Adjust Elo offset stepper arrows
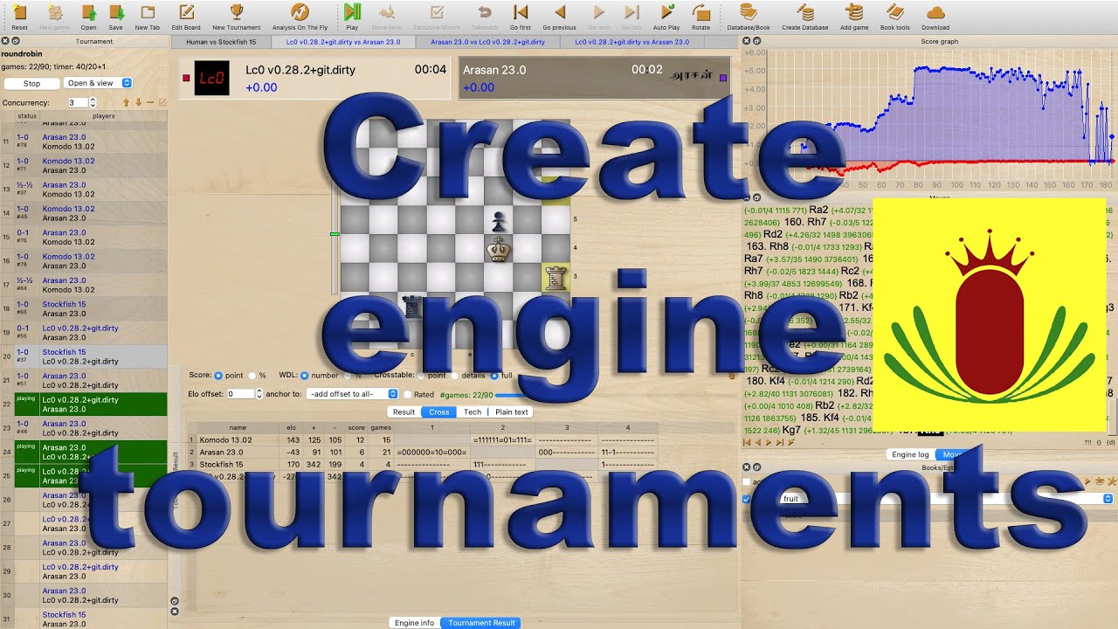 click(x=259, y=394)
